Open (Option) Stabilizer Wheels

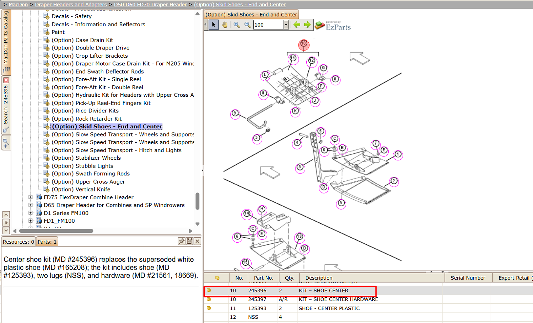tap(86, 158)
